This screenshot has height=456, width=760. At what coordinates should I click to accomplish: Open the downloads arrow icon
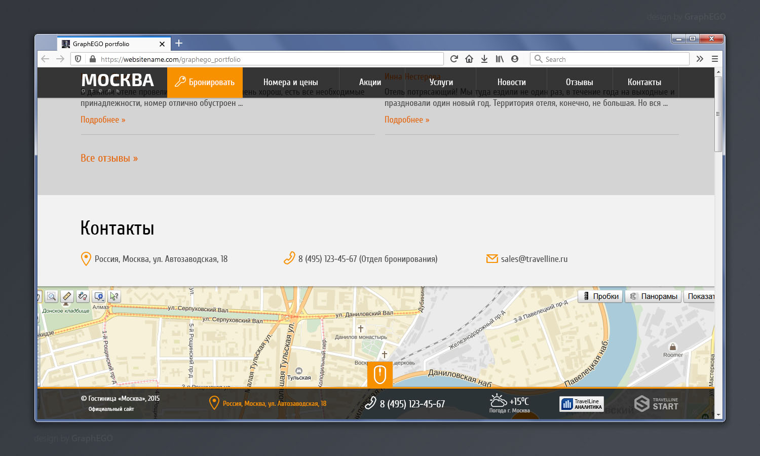(484, 59)
